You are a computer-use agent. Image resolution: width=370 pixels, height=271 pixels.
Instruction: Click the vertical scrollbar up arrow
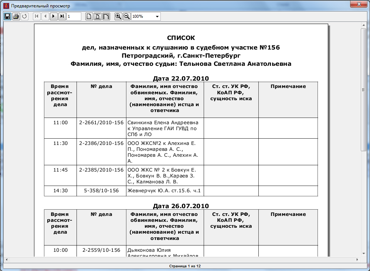[364, 26]
